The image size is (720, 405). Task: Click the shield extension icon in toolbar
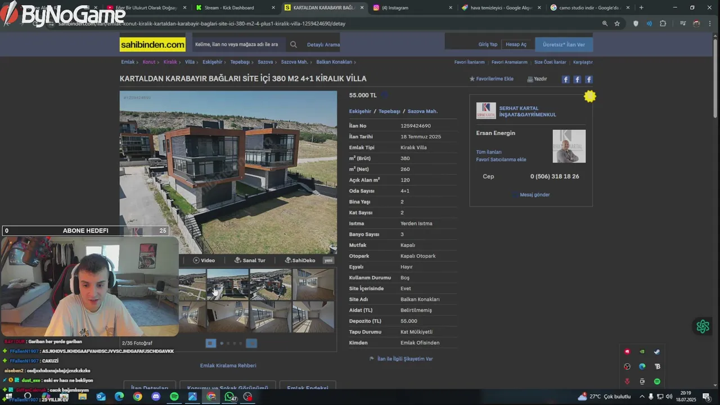point(636,24)
